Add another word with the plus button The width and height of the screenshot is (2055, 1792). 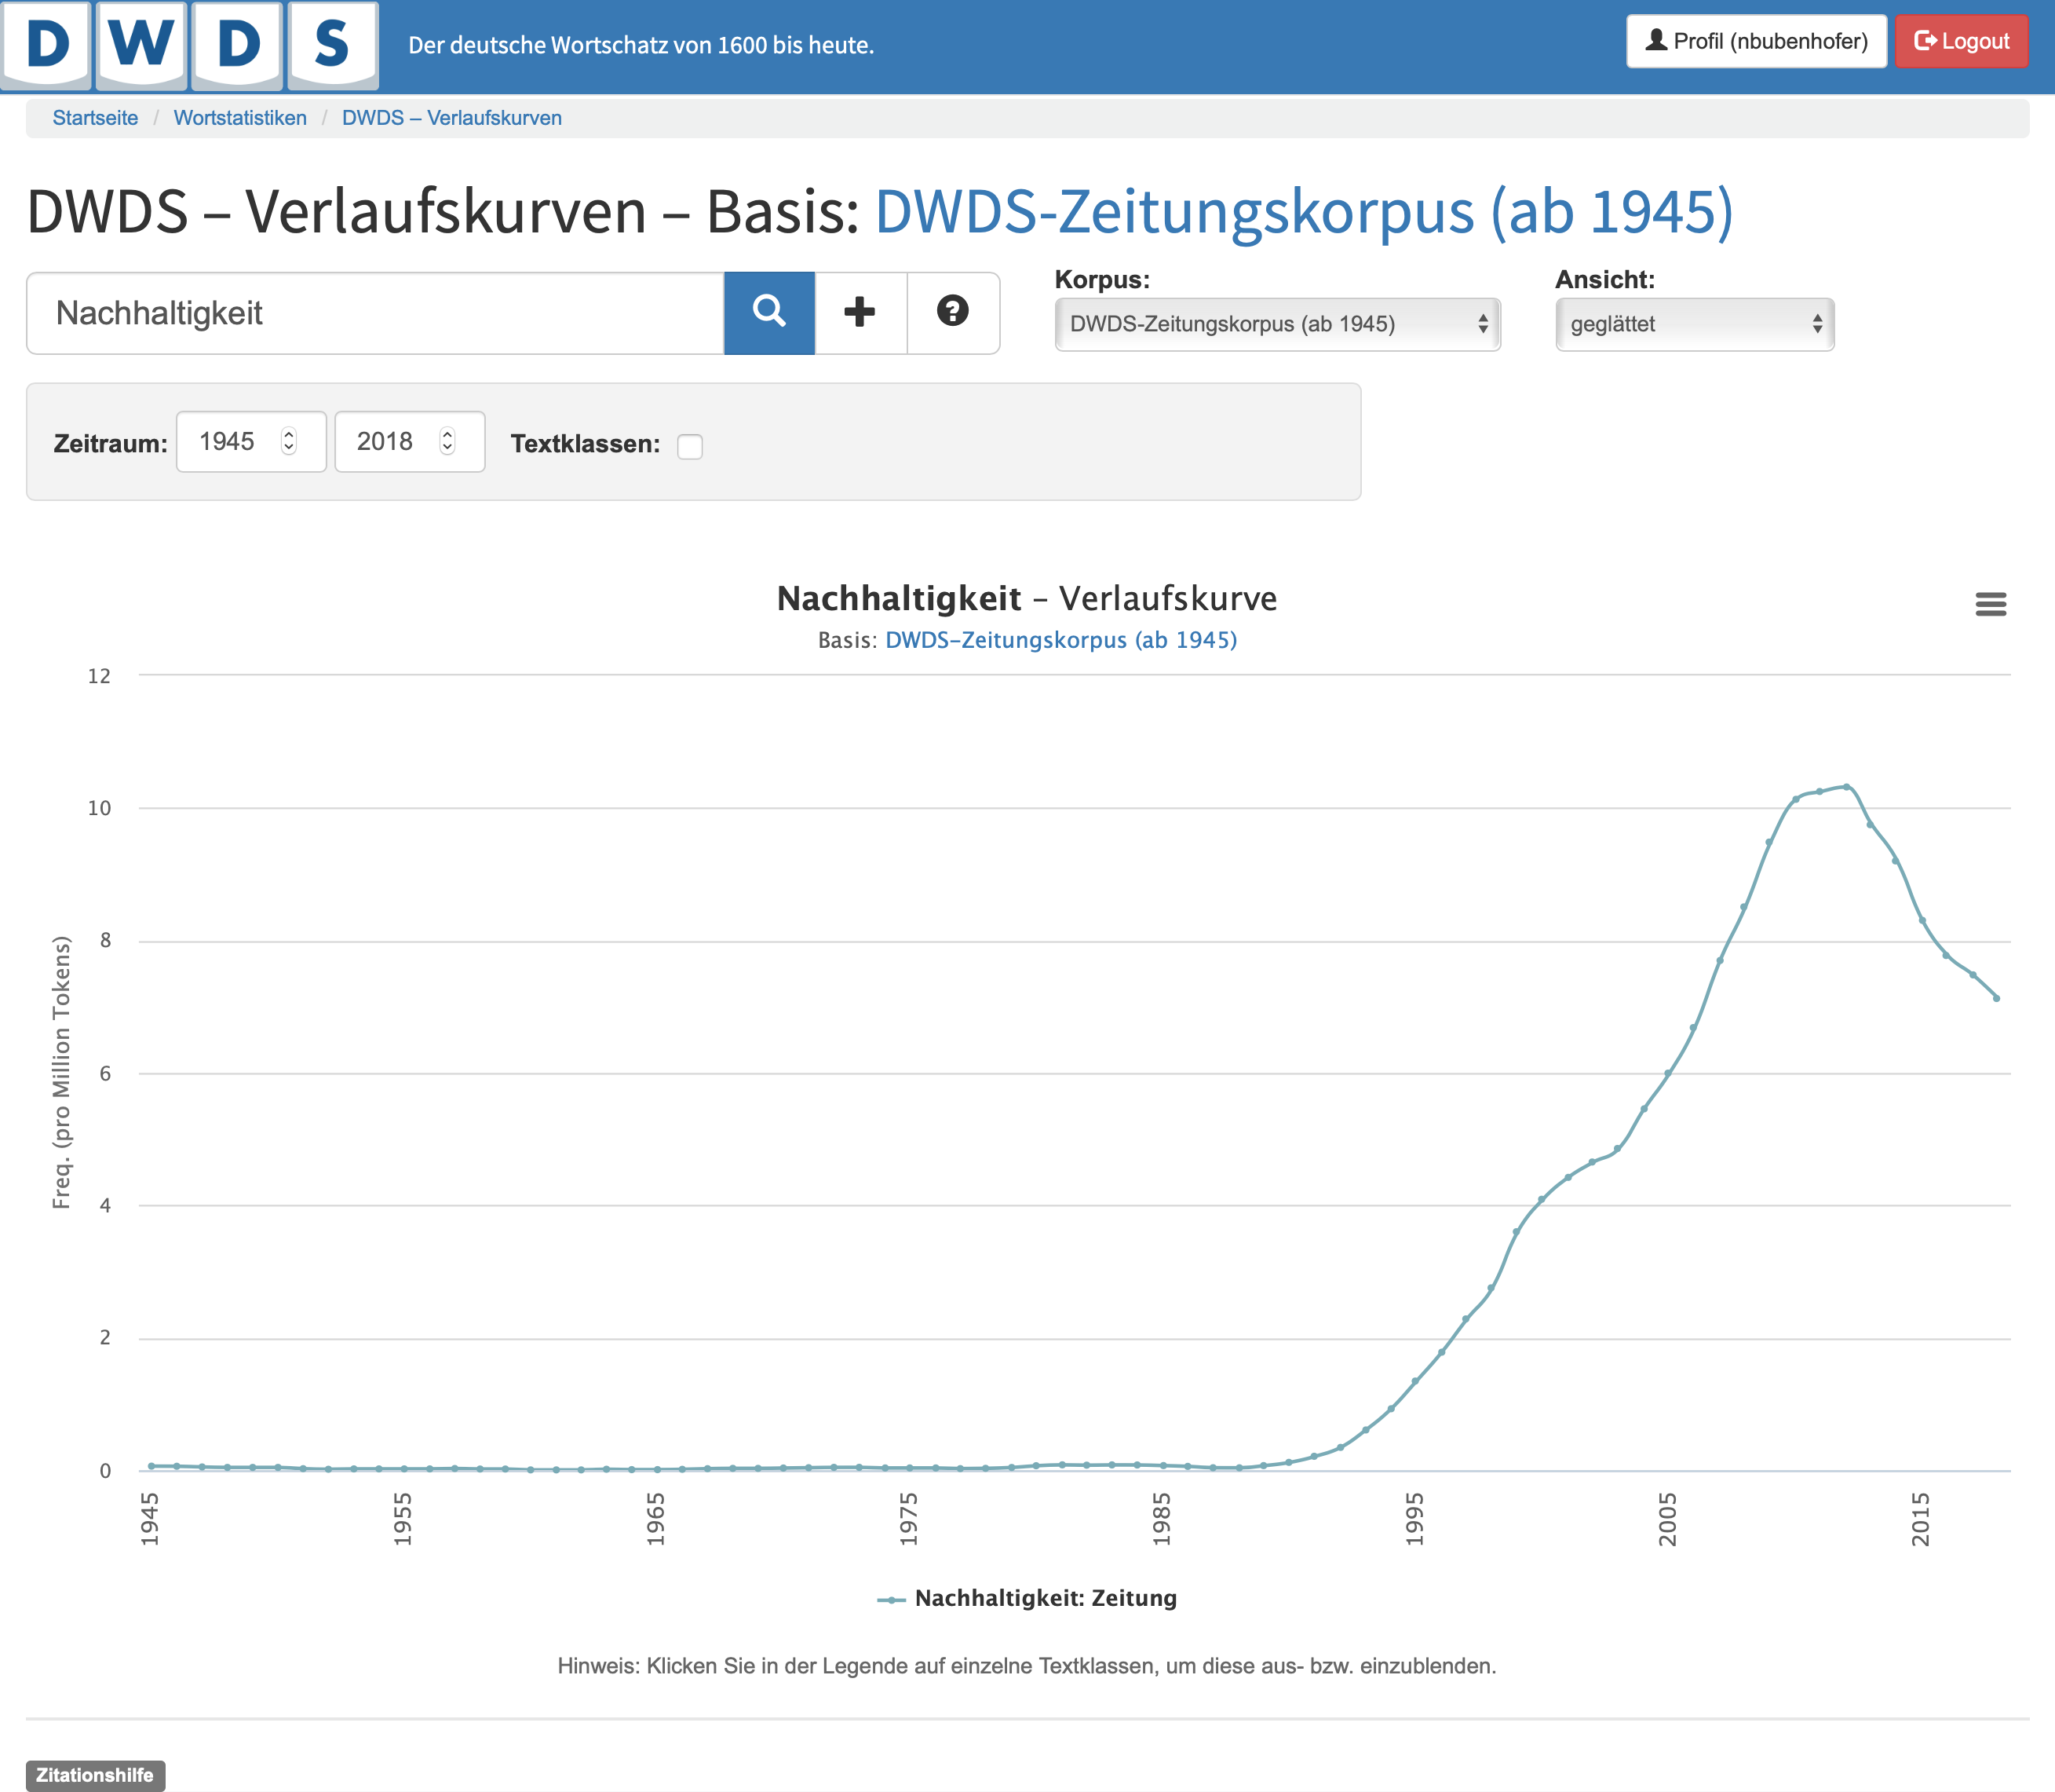(860, 313)
